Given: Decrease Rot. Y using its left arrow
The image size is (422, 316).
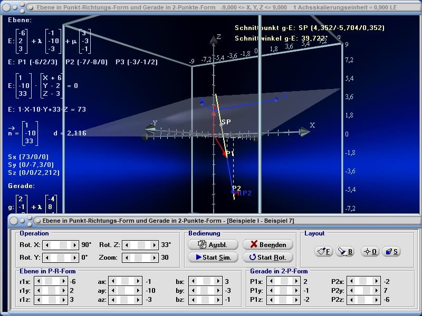Looking at the screenshot, I should coord(47,258).
